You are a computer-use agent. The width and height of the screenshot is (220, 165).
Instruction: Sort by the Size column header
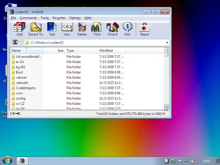click(54, 51)
